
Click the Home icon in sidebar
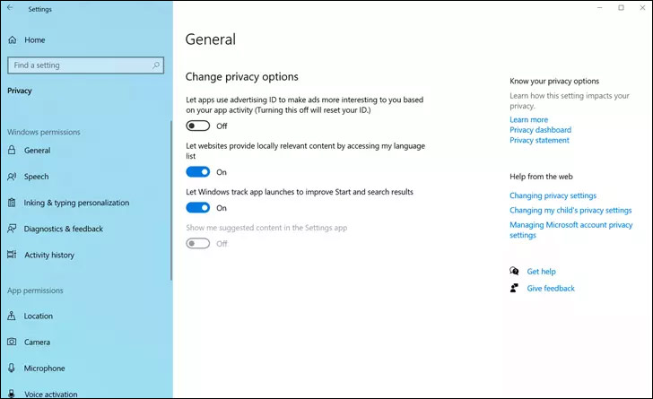(12, 40)
